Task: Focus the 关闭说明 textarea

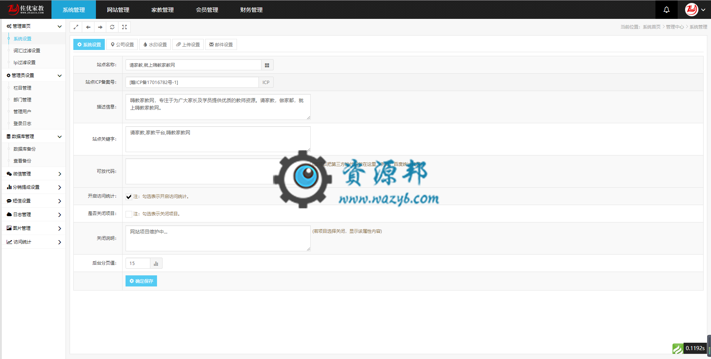Action: [218, 238]
